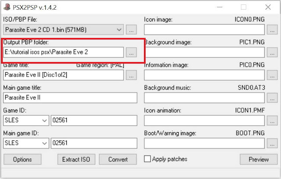The width and height of the screenshot is (281, 179).
Task: Click the Main game title text field
Action: pos(69,98)
